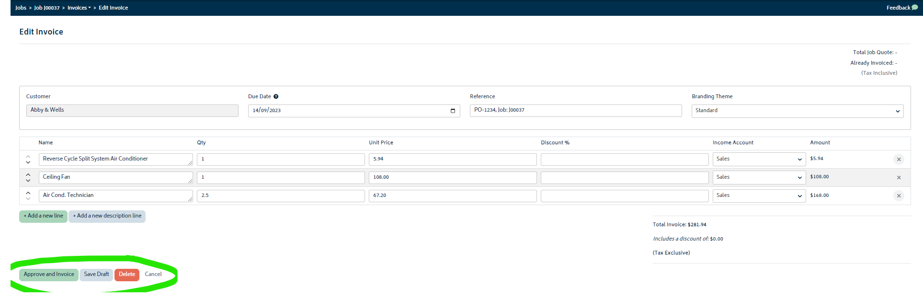The width and height of the screenshot is (923, 299).
Task: Click Approve and Invoice button
Action: click(x=49, y=275)
